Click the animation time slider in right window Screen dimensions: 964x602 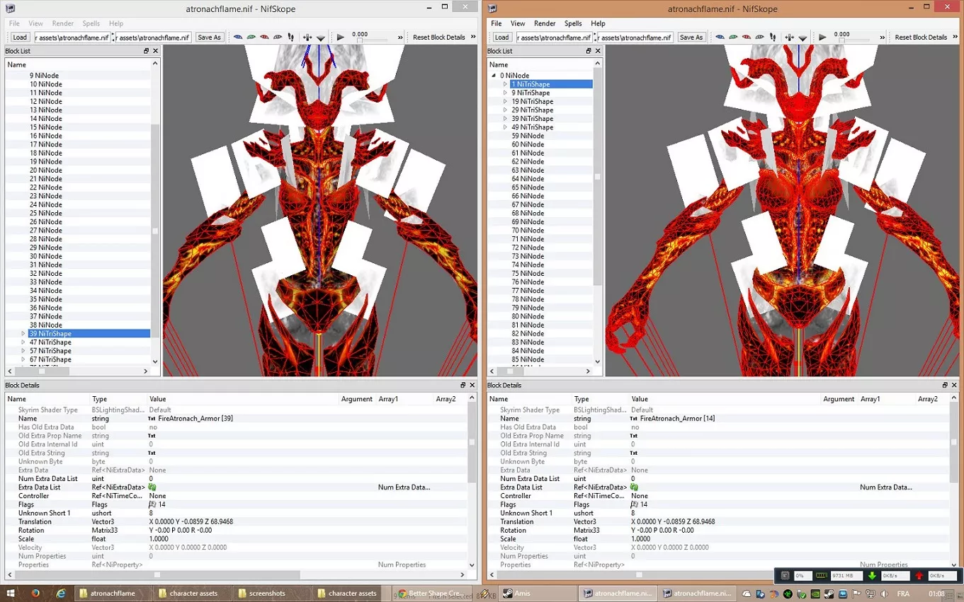click(856, 40)
